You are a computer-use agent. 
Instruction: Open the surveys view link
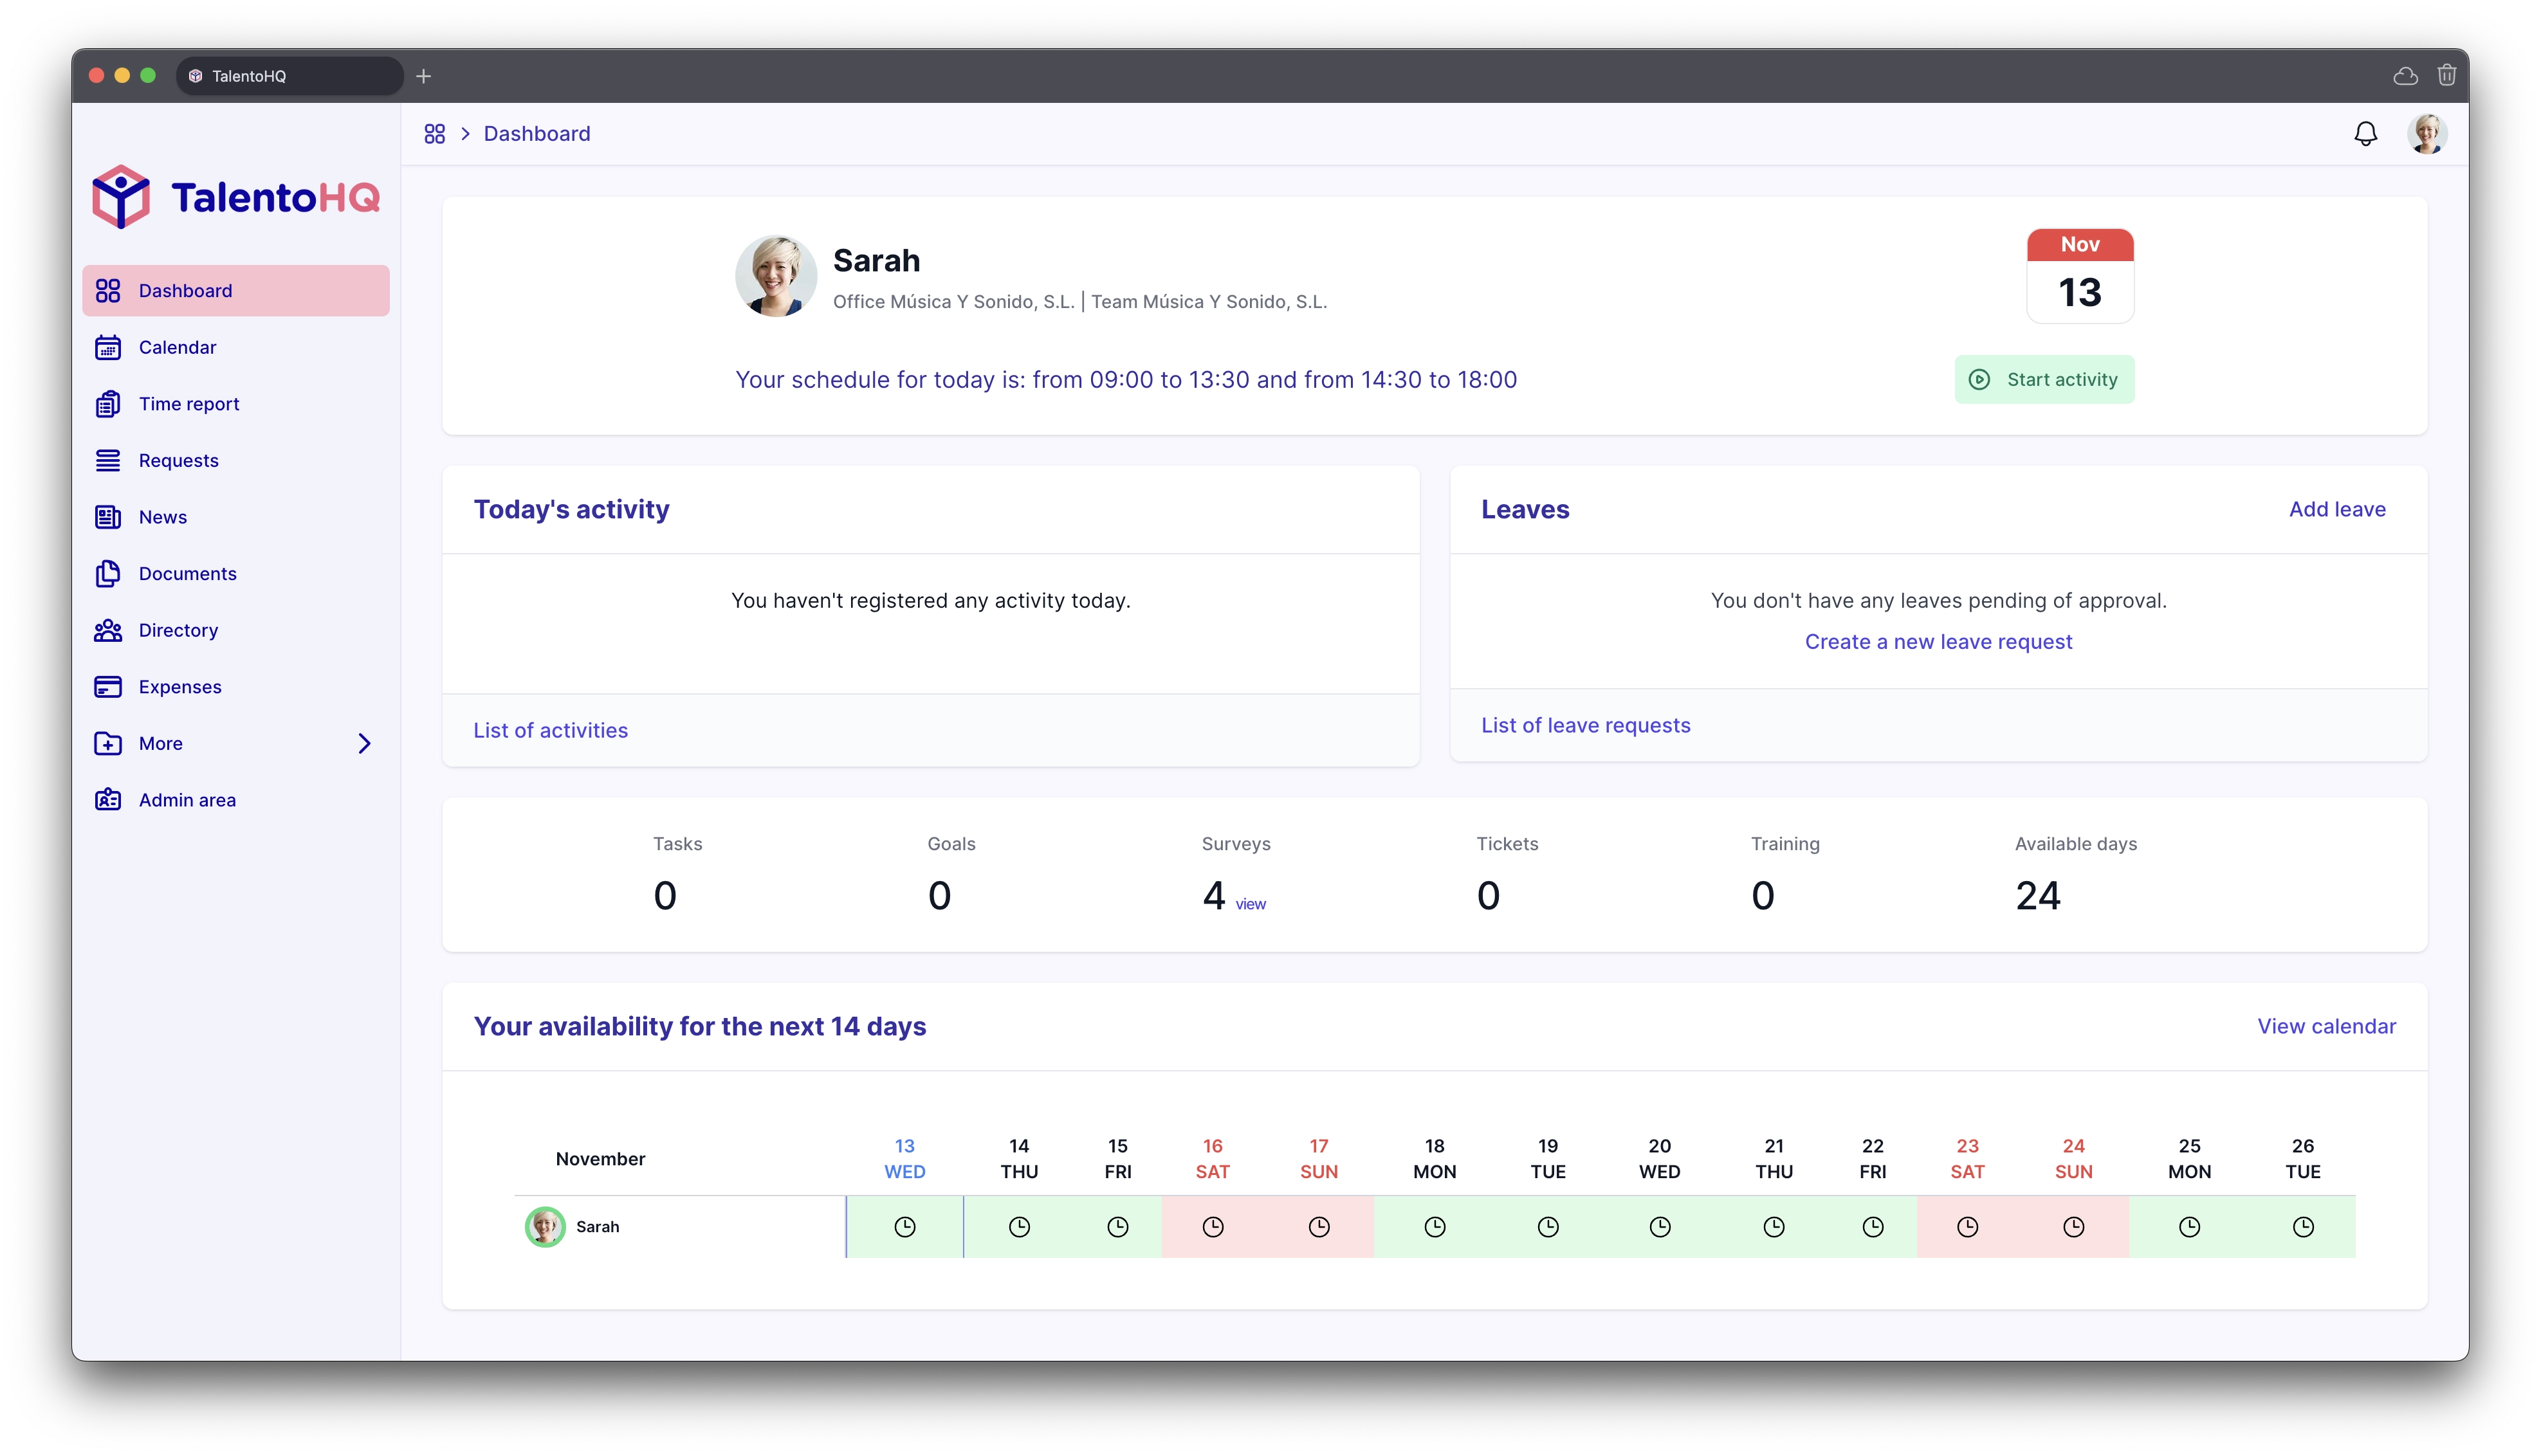click(x=1250, y=904)
